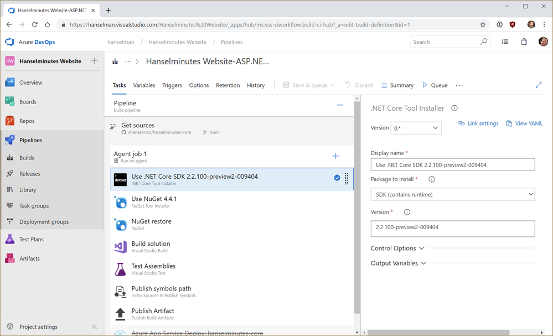Switch to the Retention tab

pyautogui.click(x=228, y=85)
